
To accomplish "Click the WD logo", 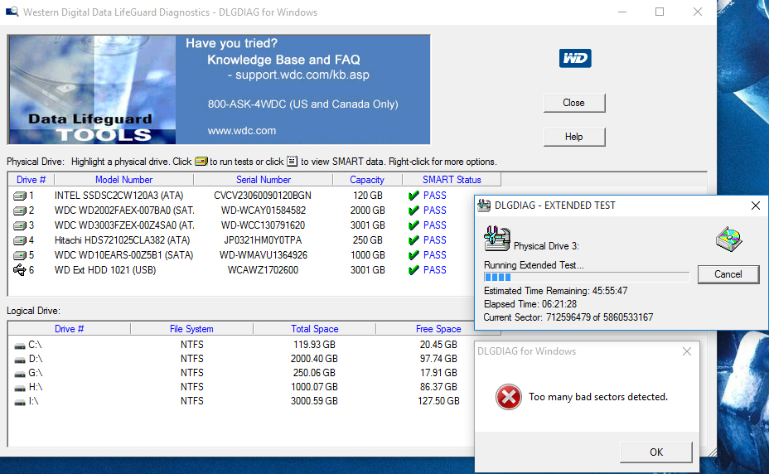I will [x=575, y=58].
